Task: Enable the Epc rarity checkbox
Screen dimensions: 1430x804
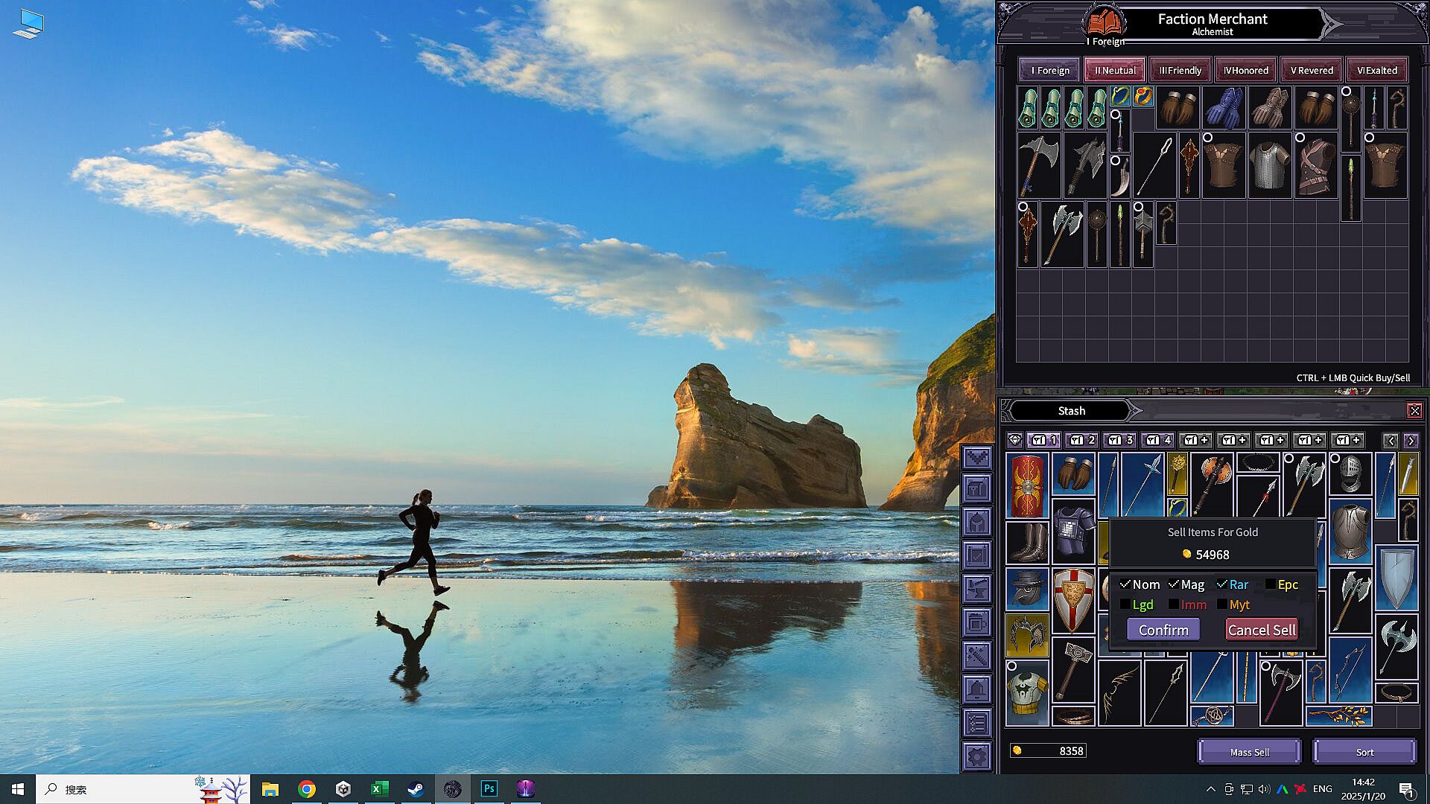Action: pos(1270,584)
